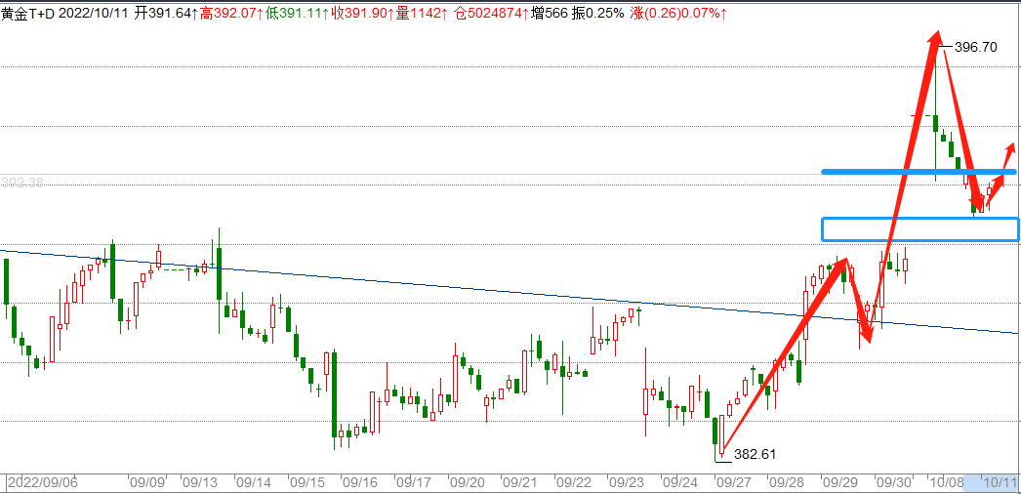Viewport: 1021px width, 494px height.
Task: Select the 09/27 date marker
Action: click(733, 483)
